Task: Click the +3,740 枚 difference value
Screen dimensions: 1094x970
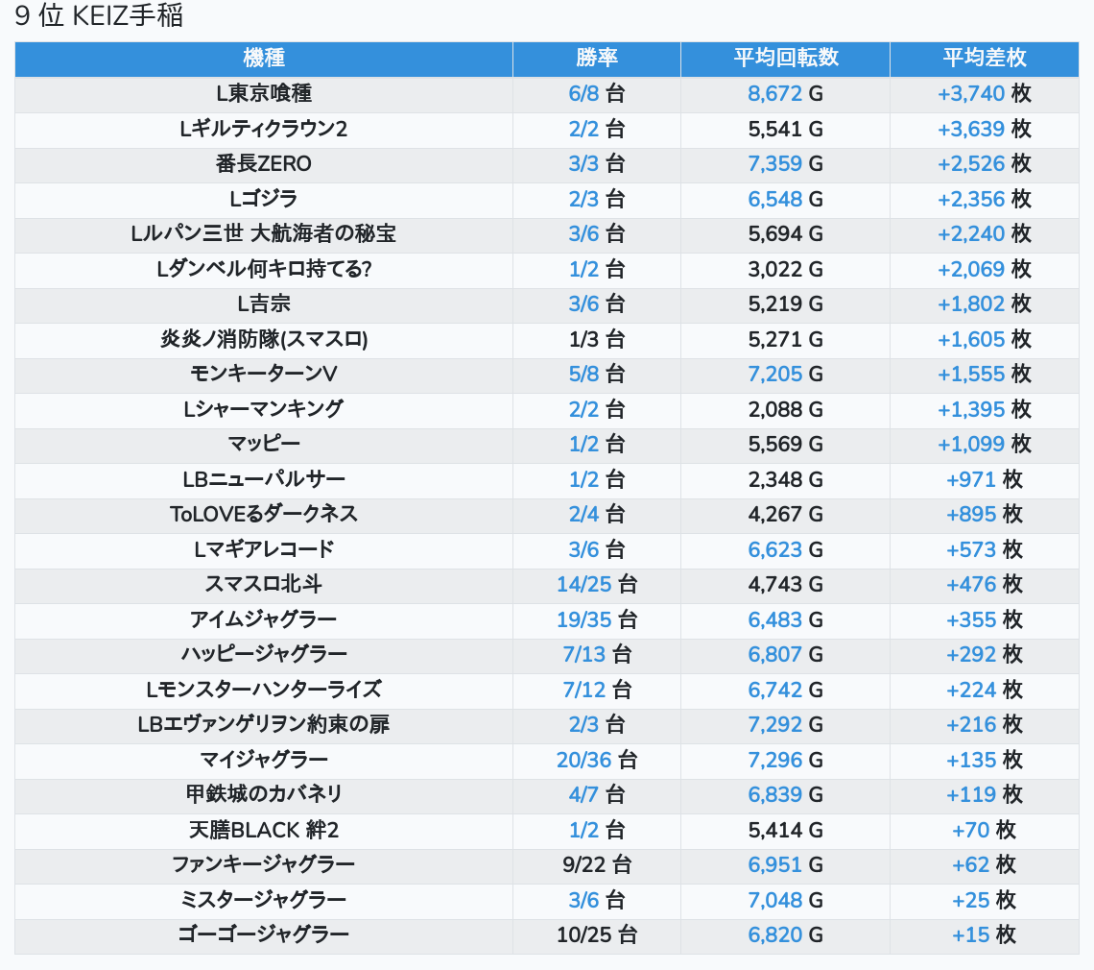Action: [x=985, y=93]
